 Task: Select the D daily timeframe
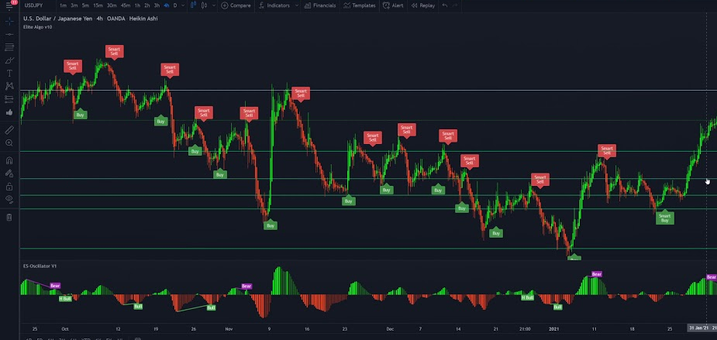175,5
